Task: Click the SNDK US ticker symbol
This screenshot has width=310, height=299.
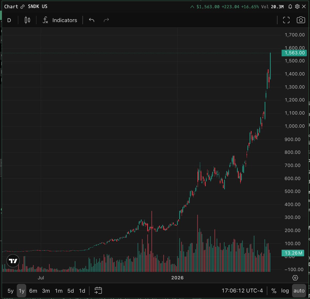Action: [x=38, y=6]
